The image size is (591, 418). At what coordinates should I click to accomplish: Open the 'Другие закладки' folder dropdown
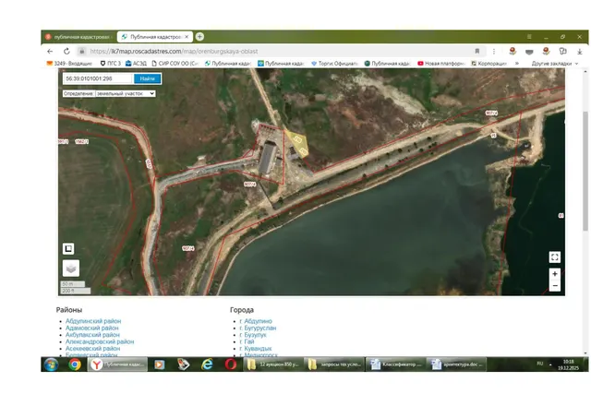point(554,64)
